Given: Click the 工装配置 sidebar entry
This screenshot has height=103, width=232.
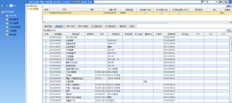Looking at the screenshot, I should click(x=12, y=30).
